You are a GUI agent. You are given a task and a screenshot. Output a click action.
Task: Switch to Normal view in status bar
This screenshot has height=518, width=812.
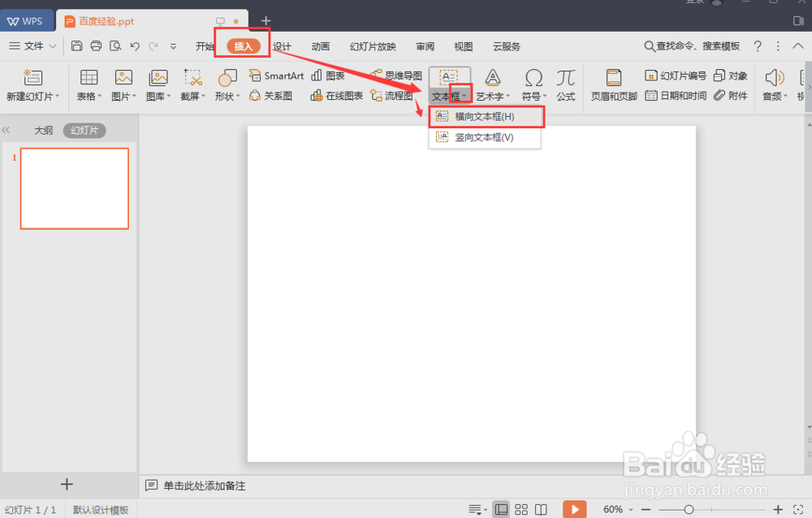[501, 510]
